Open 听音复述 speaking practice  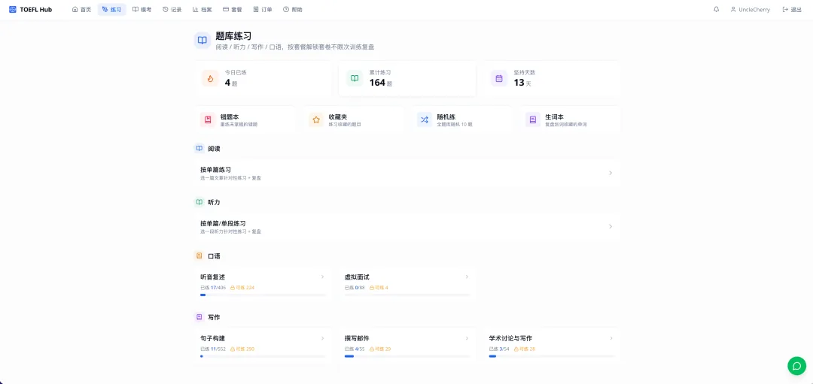tap(263, 283)
